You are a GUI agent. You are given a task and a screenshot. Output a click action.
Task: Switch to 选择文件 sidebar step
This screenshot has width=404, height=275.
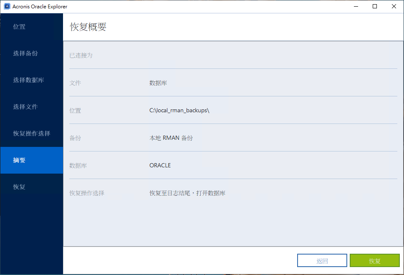click(32, 107)
